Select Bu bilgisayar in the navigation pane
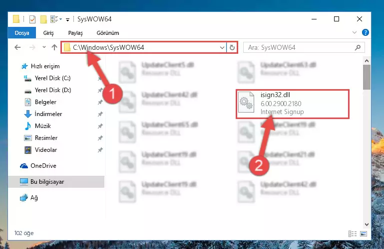384x249 pixels. (56, 182)
